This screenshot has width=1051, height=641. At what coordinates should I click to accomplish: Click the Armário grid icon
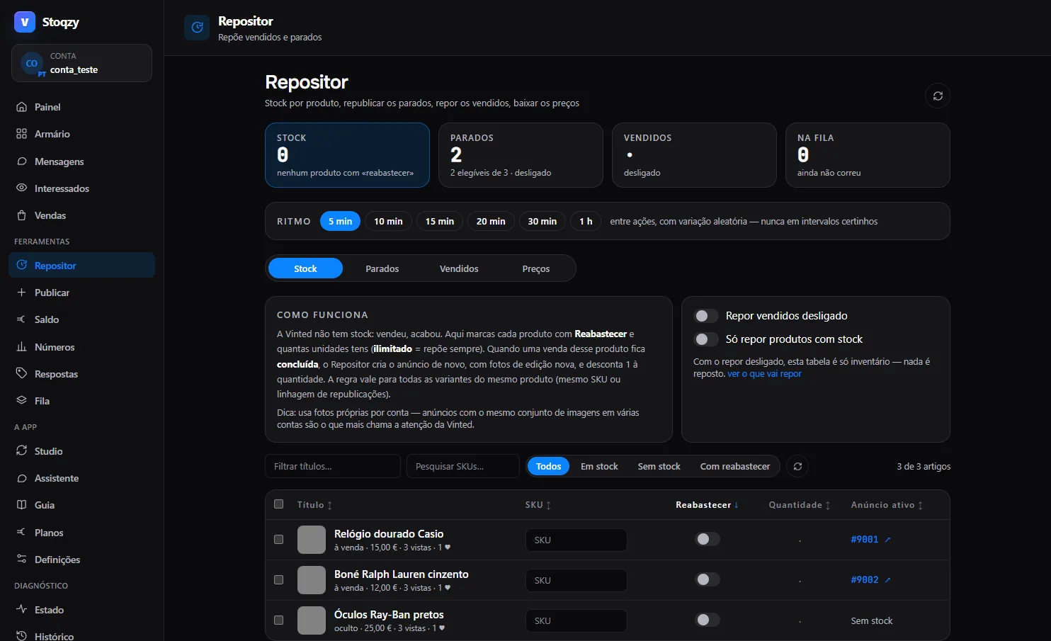point(21,134)
